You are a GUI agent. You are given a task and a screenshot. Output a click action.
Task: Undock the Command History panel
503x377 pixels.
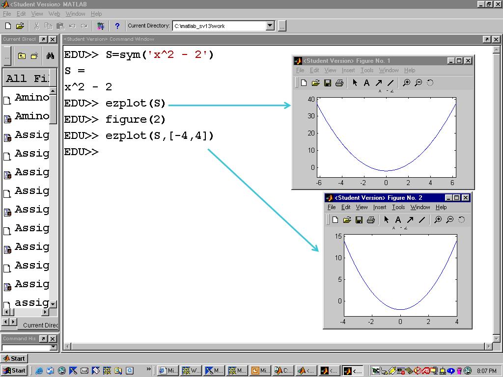43,339
